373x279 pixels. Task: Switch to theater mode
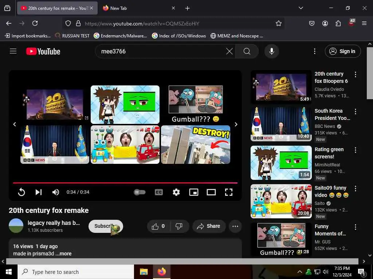(211, 192)
